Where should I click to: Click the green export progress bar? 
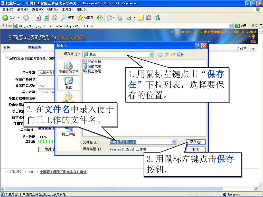click(x=46, y=142)
